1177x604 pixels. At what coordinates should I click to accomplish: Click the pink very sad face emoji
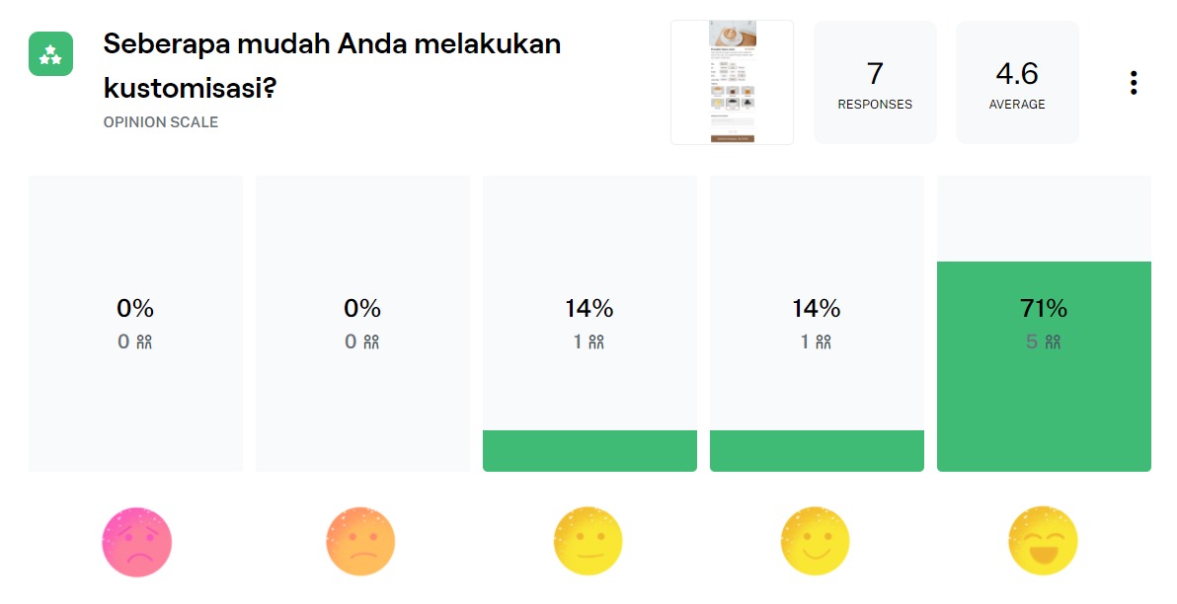pyautogui.click(x=137, y=541)
